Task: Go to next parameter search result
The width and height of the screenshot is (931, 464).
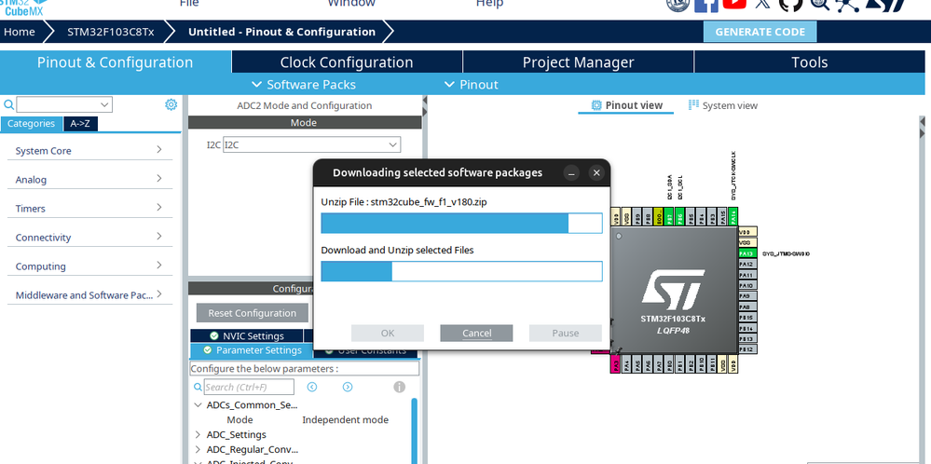Action: (348, 387)
